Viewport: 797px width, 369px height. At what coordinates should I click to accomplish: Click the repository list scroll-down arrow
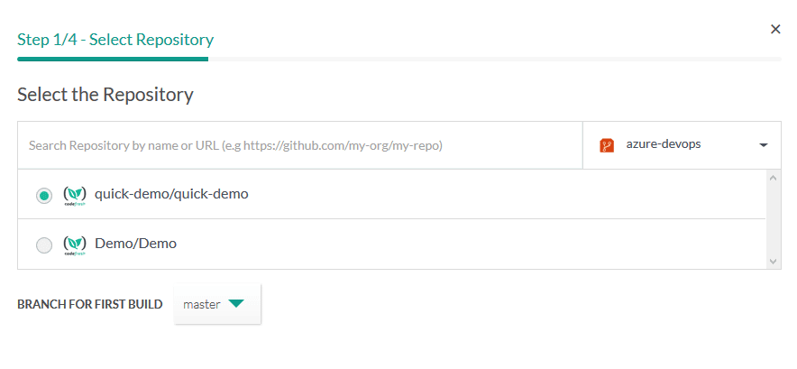pos(774,261)
